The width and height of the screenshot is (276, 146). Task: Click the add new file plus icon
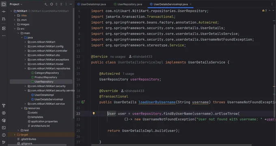click(x=45, y=4)
